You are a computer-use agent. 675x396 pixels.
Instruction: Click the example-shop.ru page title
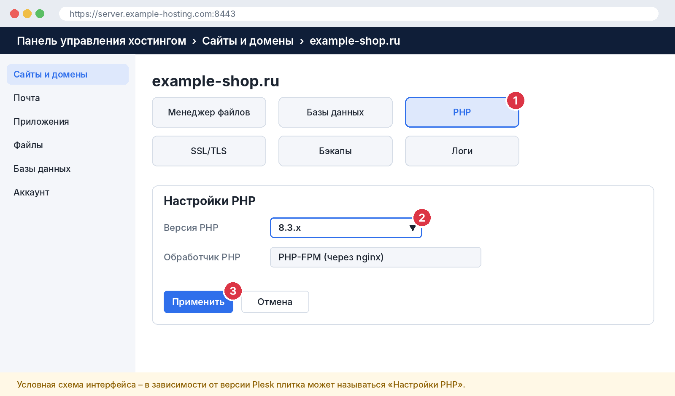click(x=216, y=81)
